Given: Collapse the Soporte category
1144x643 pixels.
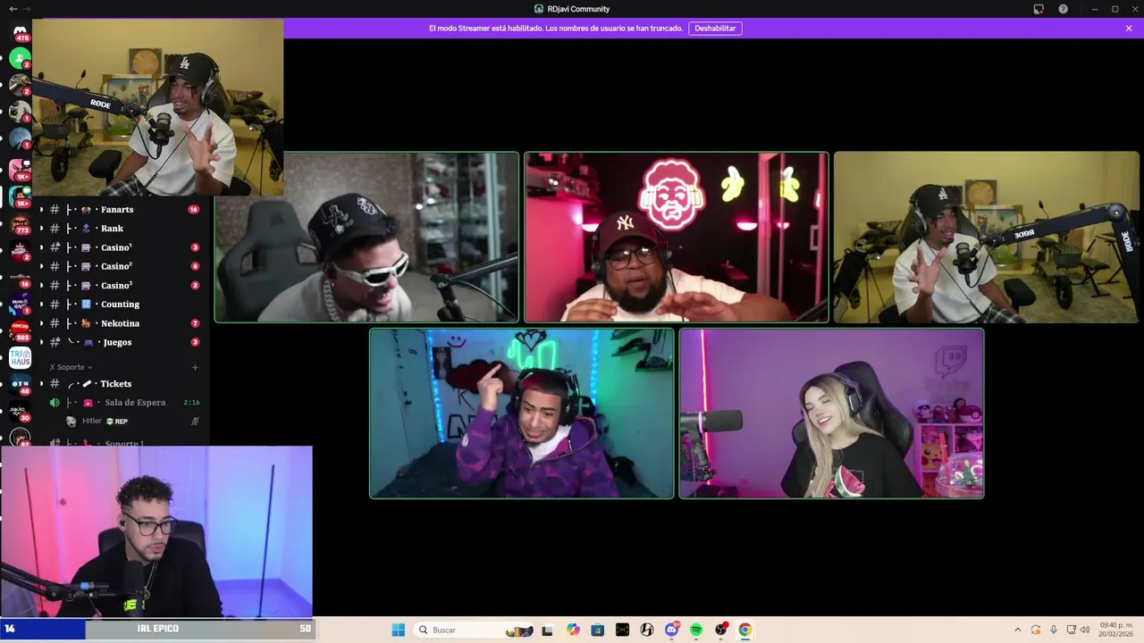Looking at the screenshot, I should click(x=71, y=367).
